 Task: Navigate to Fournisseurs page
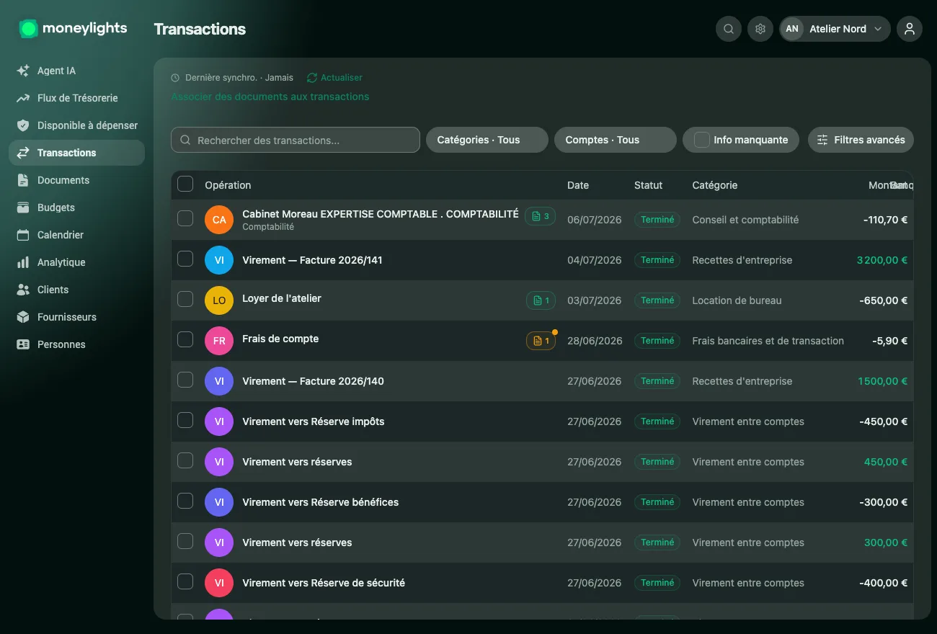pos(76,317)
